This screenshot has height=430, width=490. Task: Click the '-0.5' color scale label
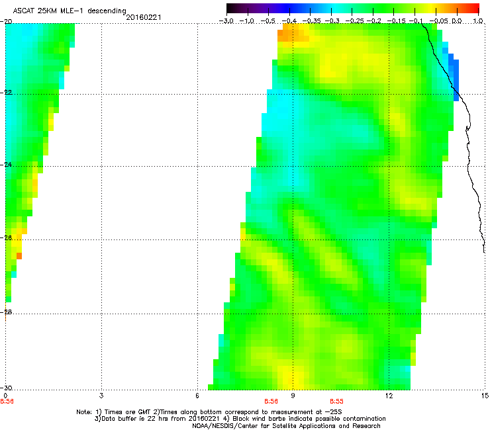pos(268,21)
